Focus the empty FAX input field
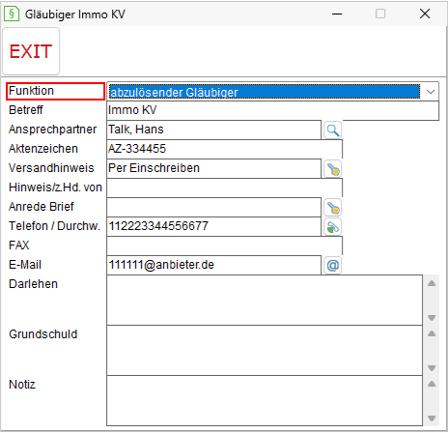Viewport: 448px width, 433px height. [x=224, y=245]
